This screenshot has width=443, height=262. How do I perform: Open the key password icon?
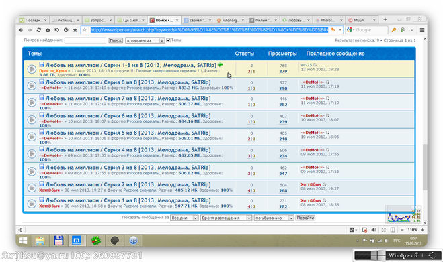tap(394, 30)
